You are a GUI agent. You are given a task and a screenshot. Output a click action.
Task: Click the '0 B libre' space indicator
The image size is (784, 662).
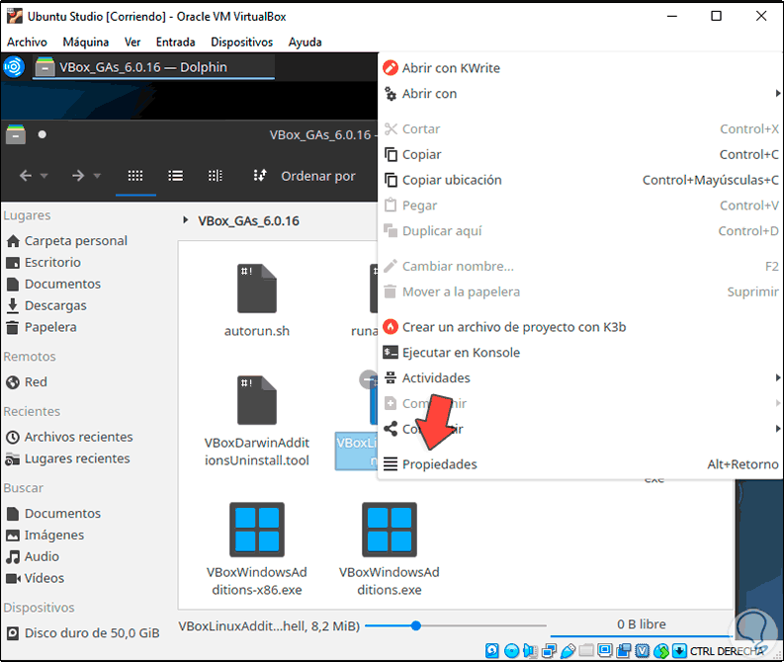pyautogui.click(x=642, y=624)
